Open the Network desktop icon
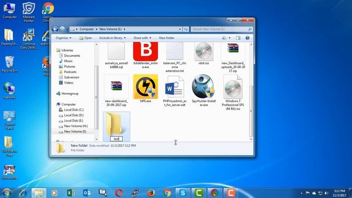Image resolution: width=352 pixels, height=198 pixels. (x=9, y=91)
